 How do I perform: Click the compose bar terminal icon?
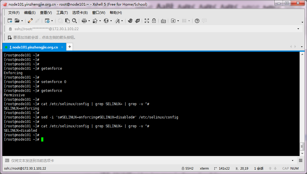(x=7, y=160)
